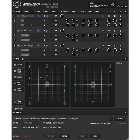The width and height of the screenshot is (140, 140).
Task: Click link icon on 03 Bass Heigh row
Action: pyautogui.click(x=103, y=46)
